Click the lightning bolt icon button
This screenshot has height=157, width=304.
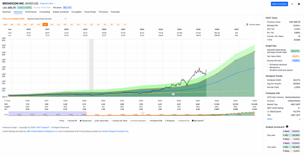point(292,4)
